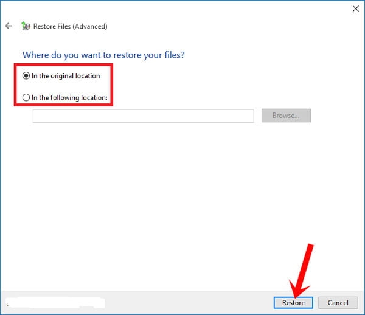This screenshot has height=315, width=365.
Task: Click the Restore Files wizard icon
Action: point(25,26)
